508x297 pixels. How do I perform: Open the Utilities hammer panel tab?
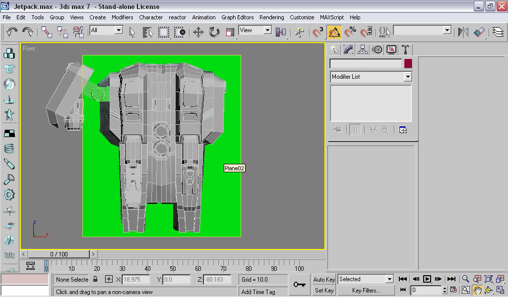tap(405, 49)
